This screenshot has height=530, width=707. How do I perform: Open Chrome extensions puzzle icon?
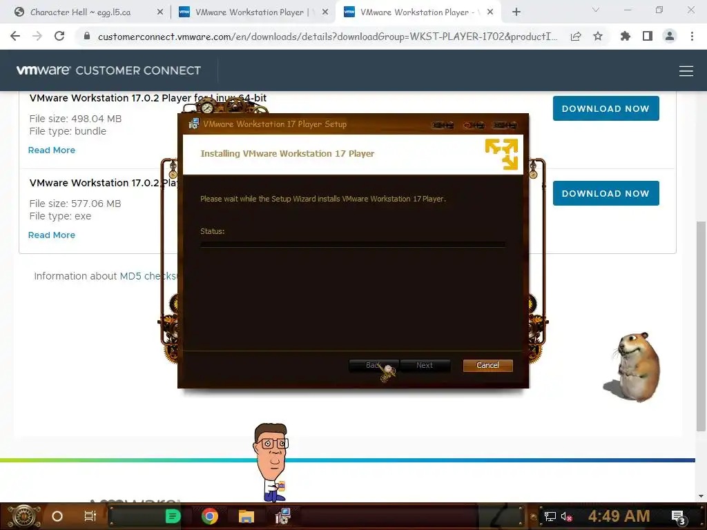(625, 36)
